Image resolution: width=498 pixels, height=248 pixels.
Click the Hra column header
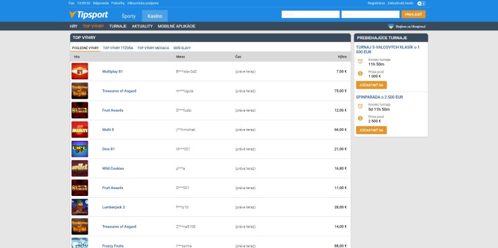[76, 56]
